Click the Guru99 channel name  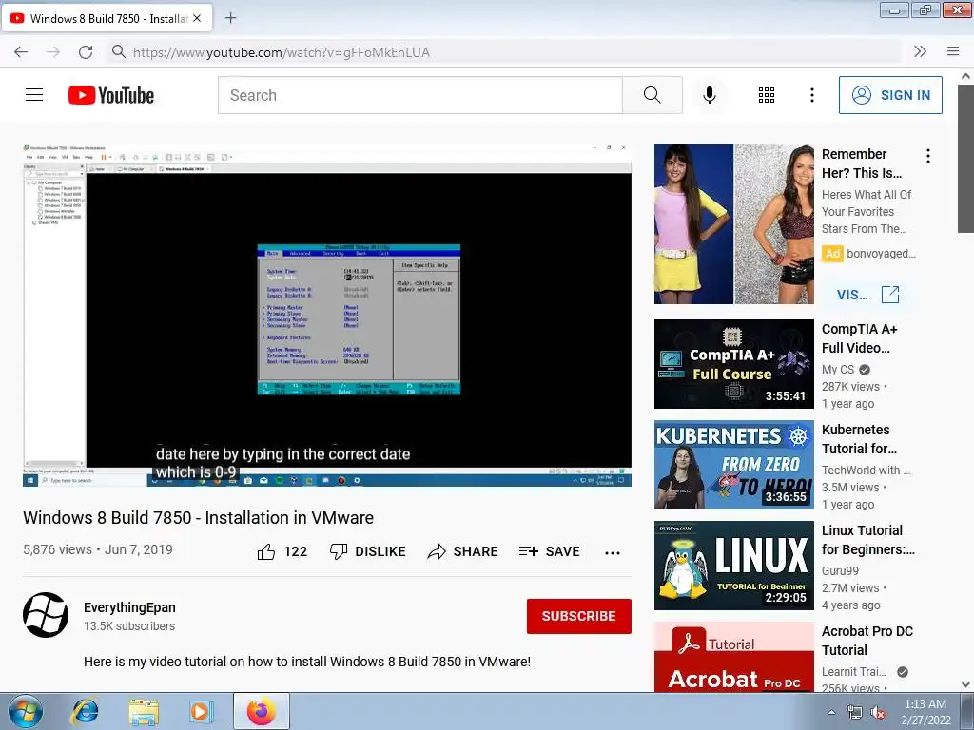coord(840,570)
